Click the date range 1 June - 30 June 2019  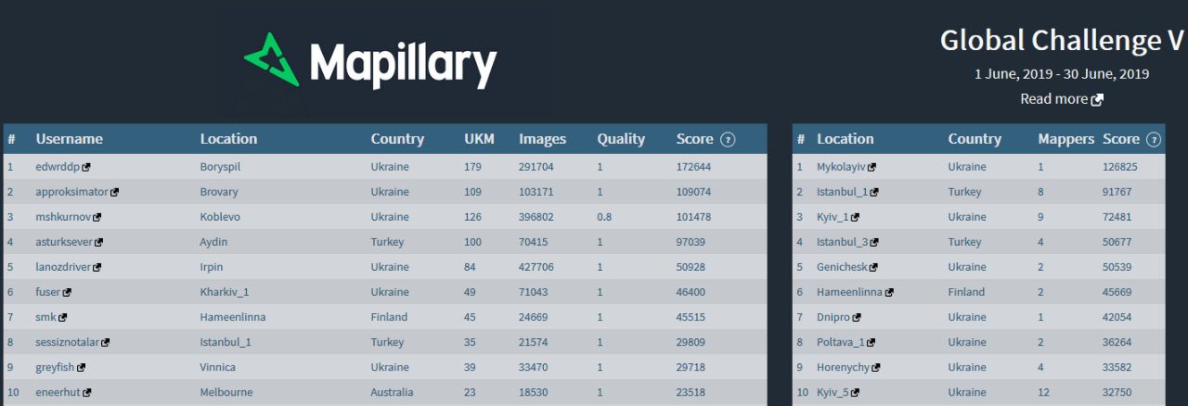click(1062, 74)
